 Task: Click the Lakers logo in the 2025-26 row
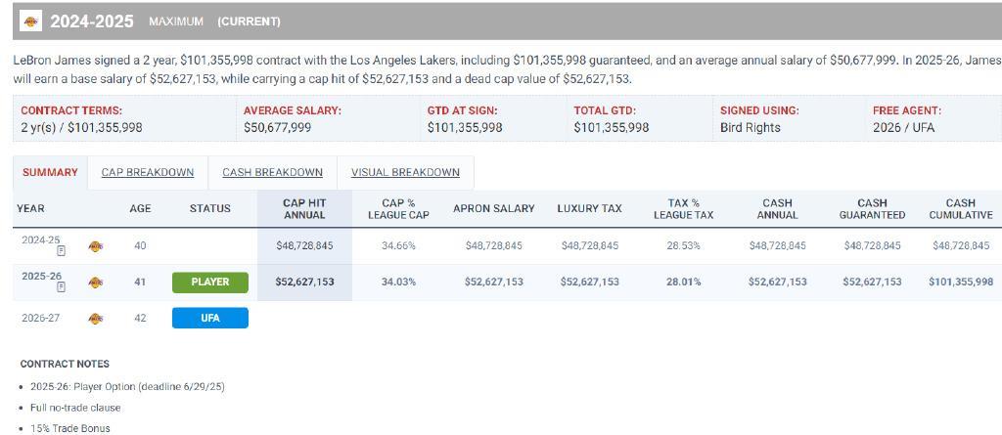(x=95, y=283)
